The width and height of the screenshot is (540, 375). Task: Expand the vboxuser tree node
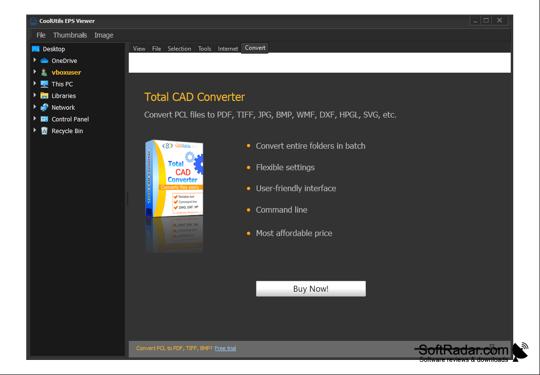tap(35, 72)
